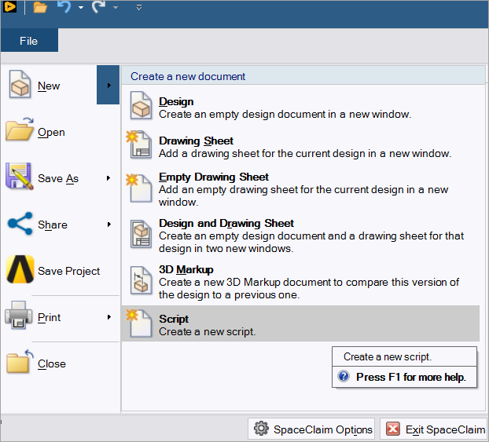The image size is (489, 442).
Task: Choose Close from the File menu
Action: (x=51, y=363)
